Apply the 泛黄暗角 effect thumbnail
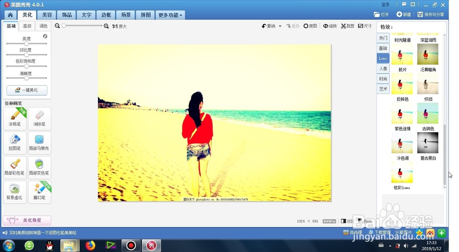This screenshot has height=252, width=459. 428,54
